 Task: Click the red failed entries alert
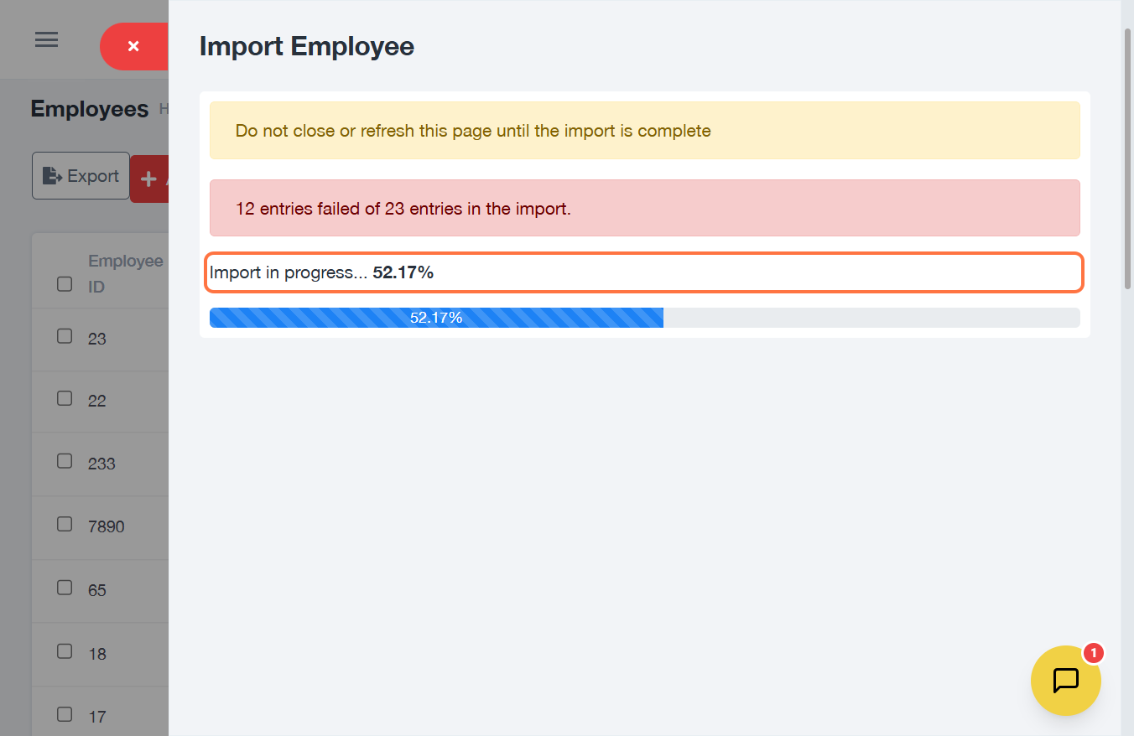pos(644,208)
